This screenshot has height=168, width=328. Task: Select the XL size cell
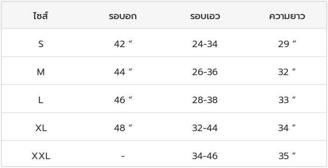41,128
